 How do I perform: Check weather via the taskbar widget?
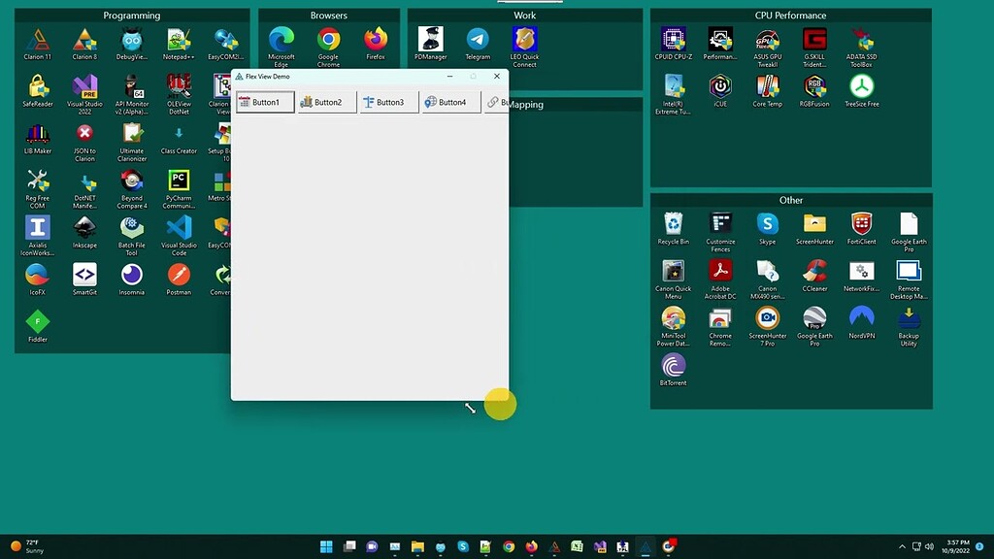point(24,546)
